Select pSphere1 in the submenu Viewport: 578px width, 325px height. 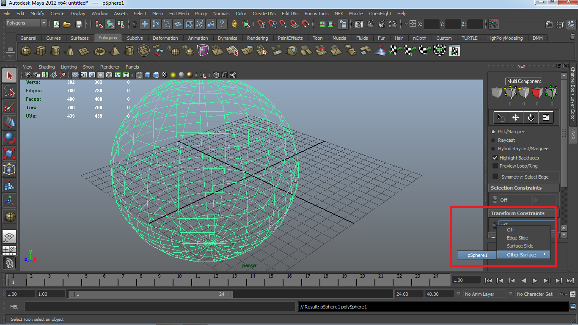click(x=477, y=255)
